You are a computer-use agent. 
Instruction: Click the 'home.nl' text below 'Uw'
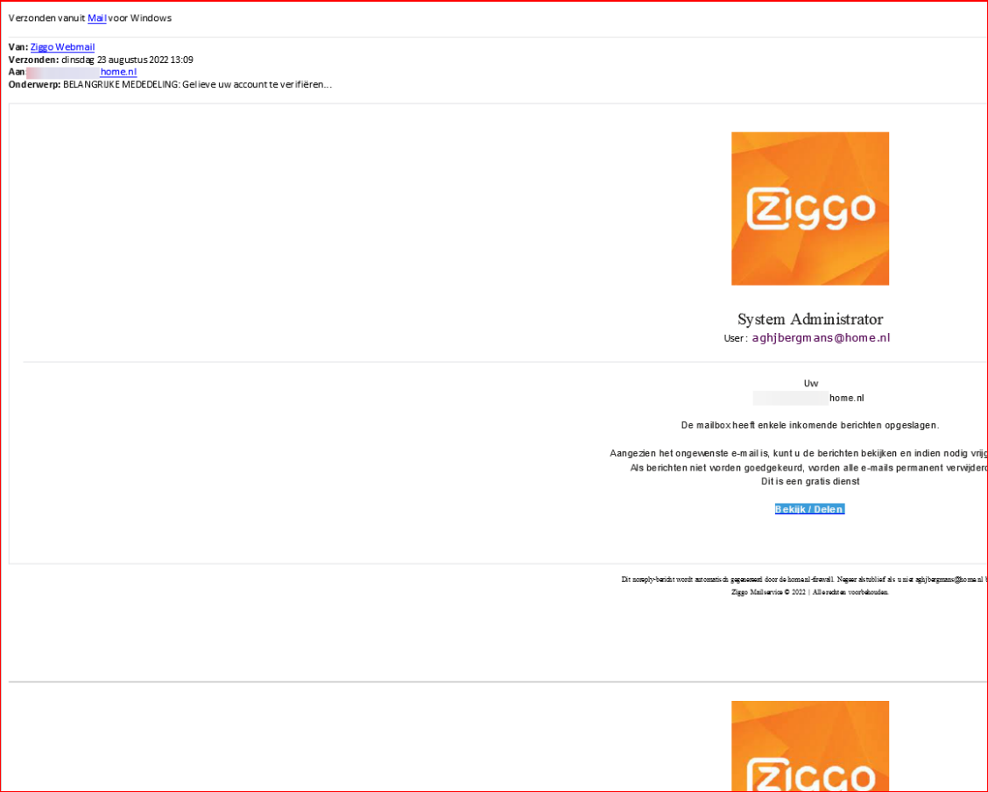coord(847,399)
